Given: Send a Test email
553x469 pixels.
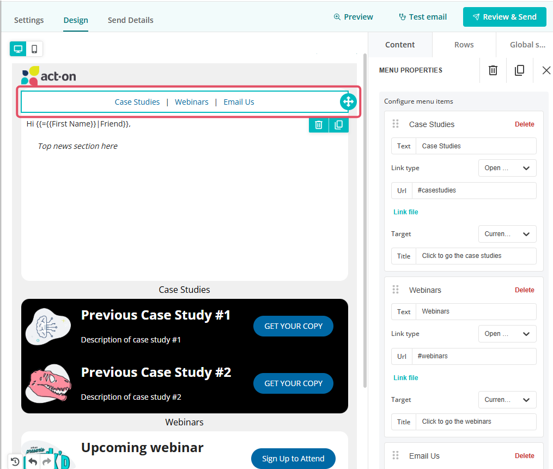Looking at the screenshot, I should point(422,17).
